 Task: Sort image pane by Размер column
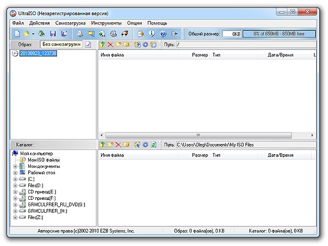pos(194,55)
